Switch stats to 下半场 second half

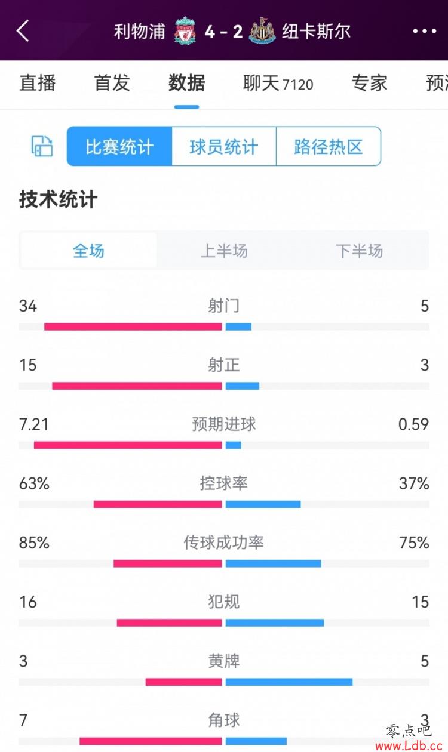(x=359, y=251)
